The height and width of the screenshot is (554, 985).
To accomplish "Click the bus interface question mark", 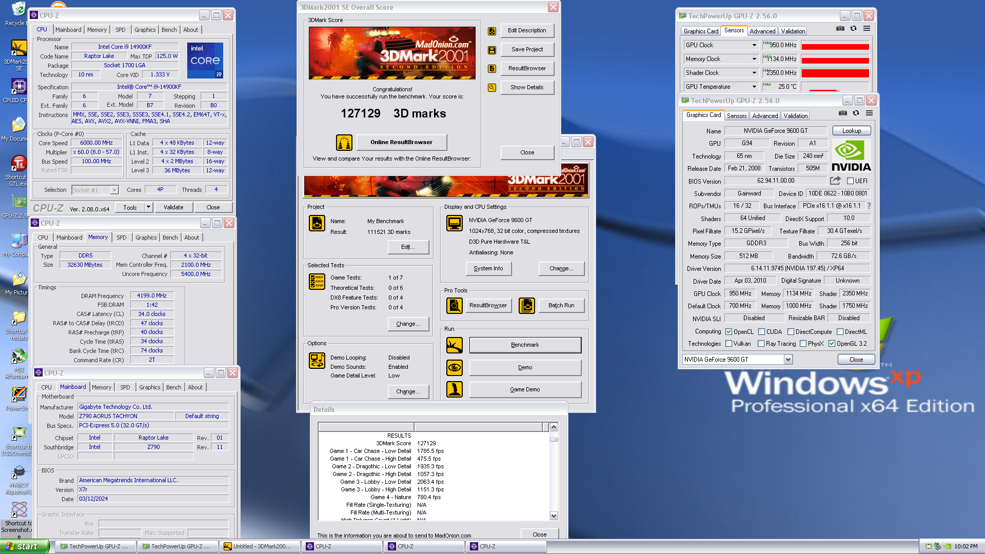I will point(869,206).
